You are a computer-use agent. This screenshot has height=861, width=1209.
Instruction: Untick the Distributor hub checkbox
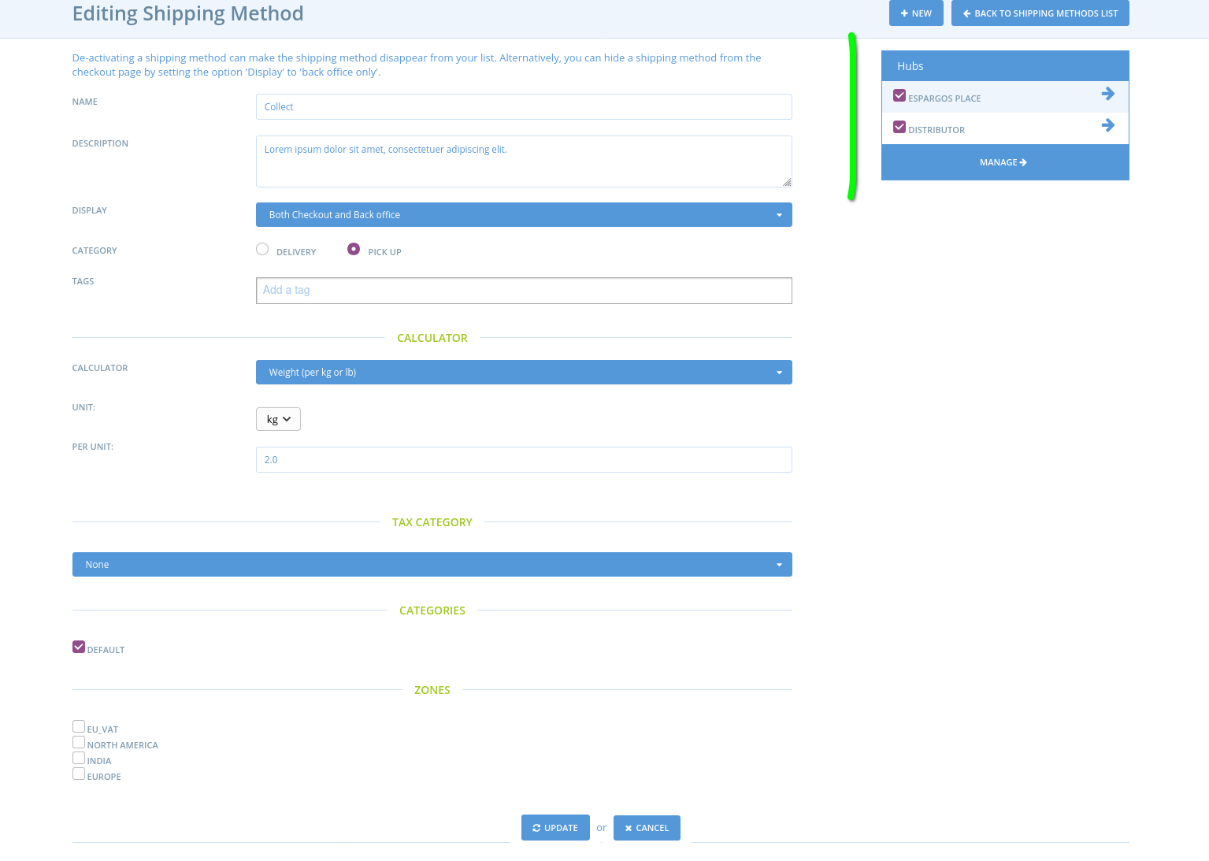[x=899, y=127]
